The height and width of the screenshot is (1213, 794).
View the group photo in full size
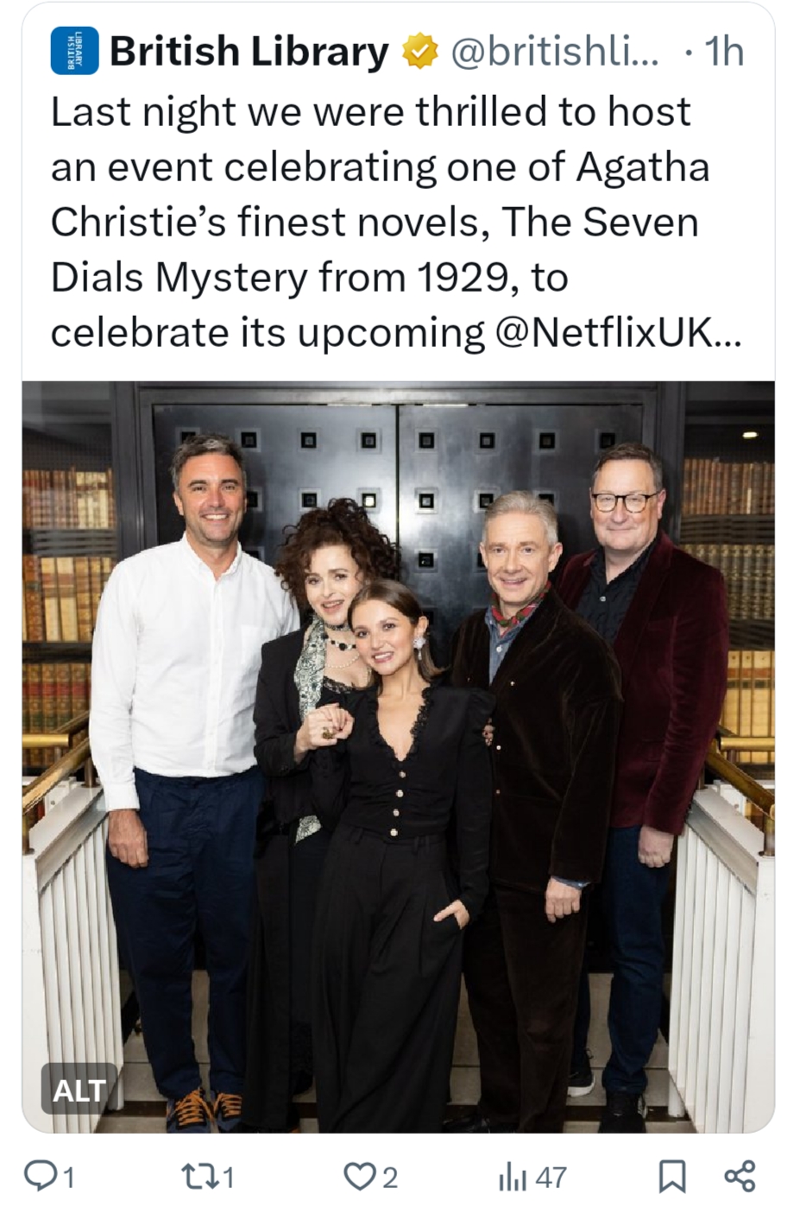[x=398, y=757]
